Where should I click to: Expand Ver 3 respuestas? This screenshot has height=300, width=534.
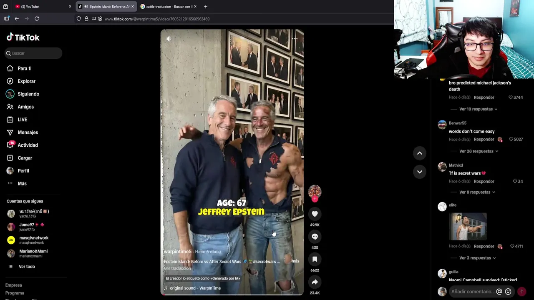coord(478,258)
